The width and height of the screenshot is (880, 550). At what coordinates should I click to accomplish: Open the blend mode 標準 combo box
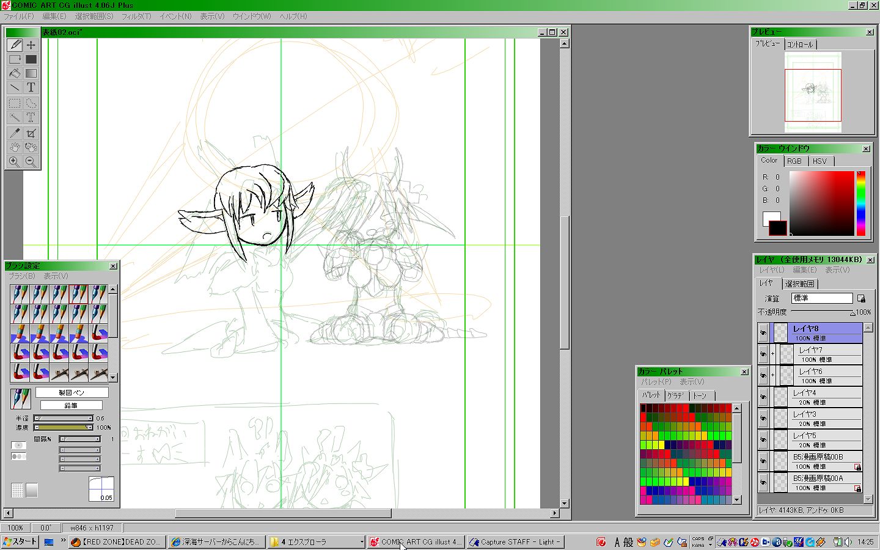coord(822,298)
